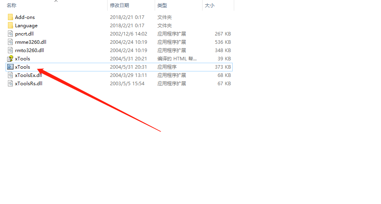Select the xTools name in the help file row
The width and height of the screenshot is (381, 204).
tap(23, 59)
